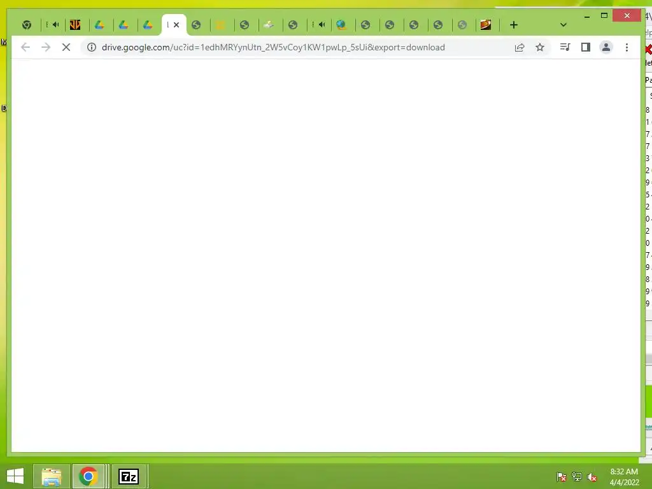Switch to the Google Drive tab beside active tab
This screenshot has width=652, height=489.
148,25
